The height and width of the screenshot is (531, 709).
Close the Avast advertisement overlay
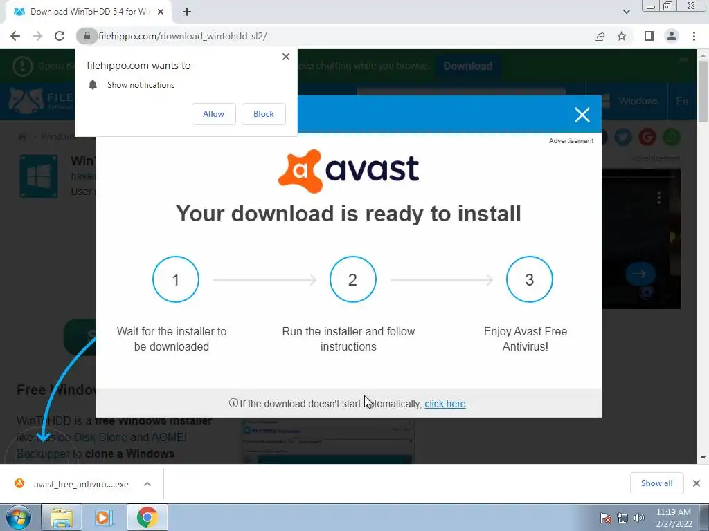(582, 115)
